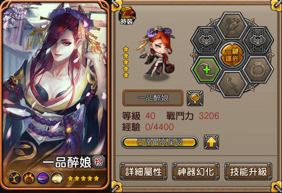Click the magnifying glass inspect icon
This screenshot has width=282, height=193.
(195, 98)
